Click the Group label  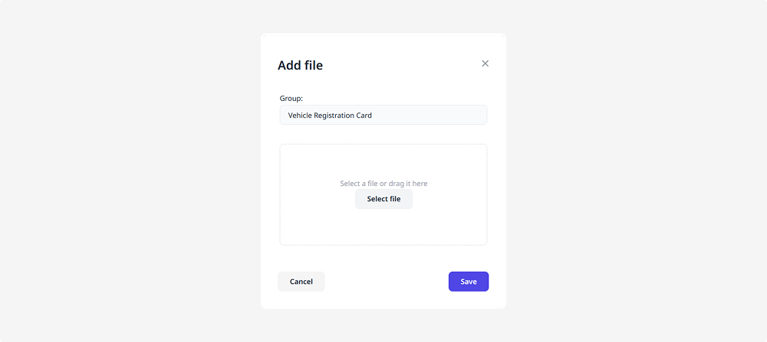pyautogui.click(x=291, y=99)
